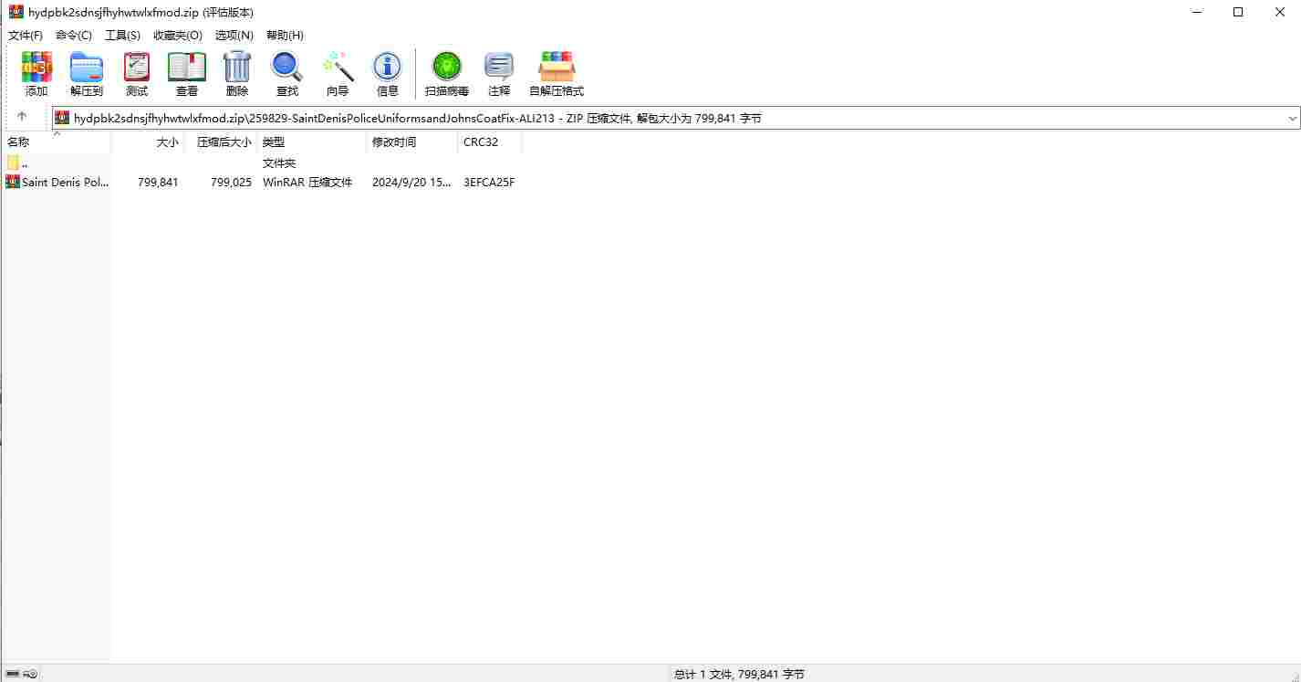Click the 文件夹 type cell
This screenshot has height=682, width=1301.
(279, 163)
